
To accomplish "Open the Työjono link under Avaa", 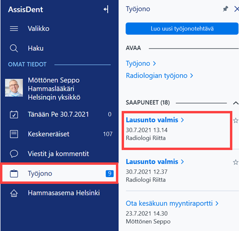I will (141, 63).
